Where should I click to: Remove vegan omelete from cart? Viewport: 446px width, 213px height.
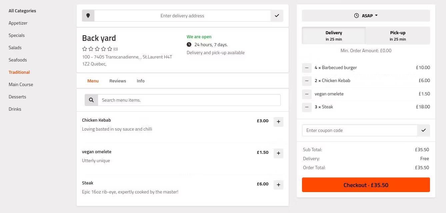pos(307,94)
